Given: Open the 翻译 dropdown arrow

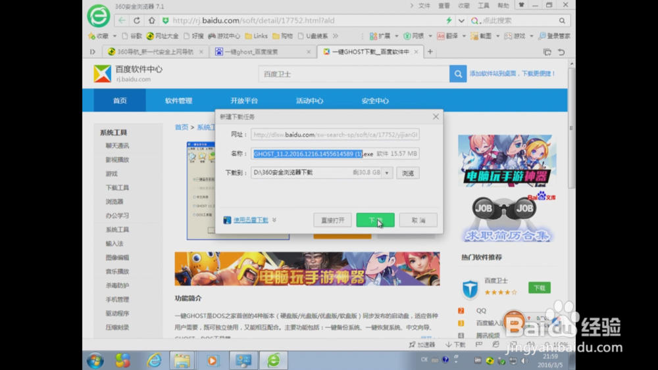Looking at the screenshot, I should [x=464, y=36].
